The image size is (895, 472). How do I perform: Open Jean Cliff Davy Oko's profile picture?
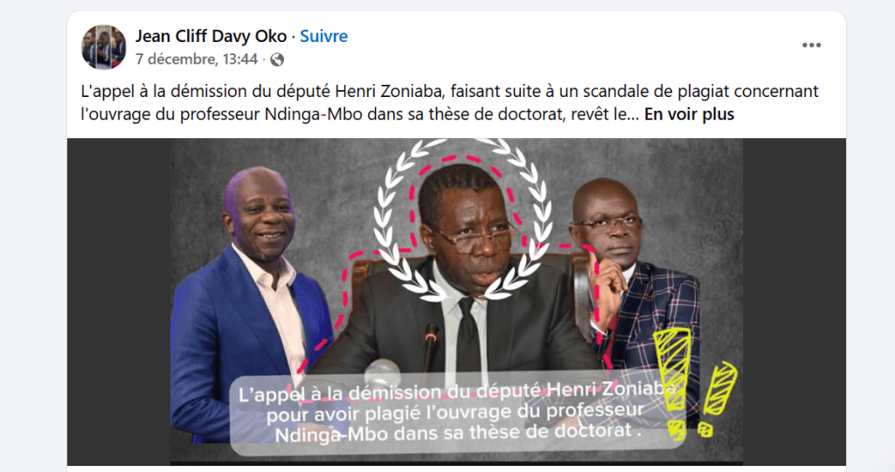coord(103,47)
